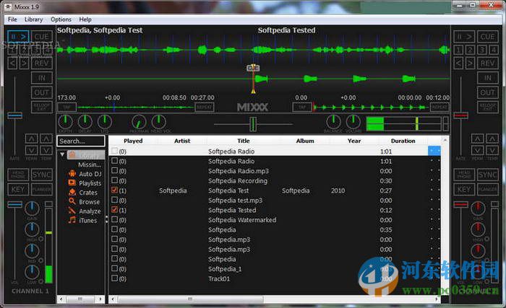Toggle KEY lock on the right deck
The height and width of the screenshot is (308, 506).
pyautogui.click(x=464, y=190)
